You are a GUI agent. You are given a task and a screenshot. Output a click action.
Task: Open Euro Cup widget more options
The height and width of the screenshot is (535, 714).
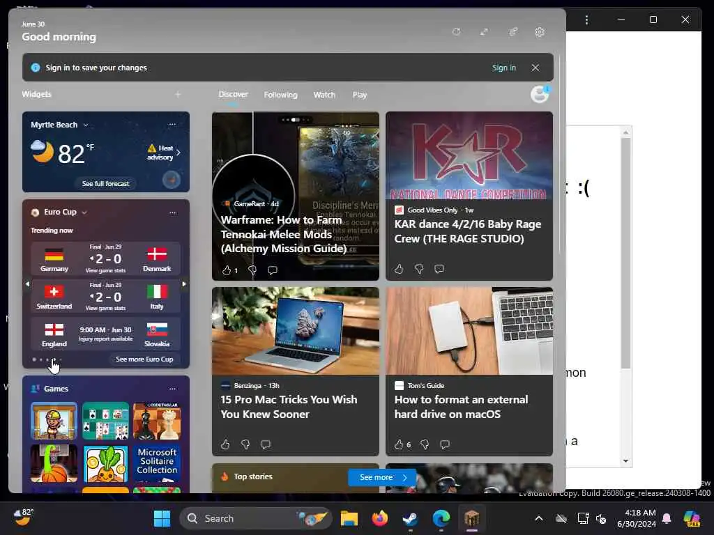tap(173, 212)
